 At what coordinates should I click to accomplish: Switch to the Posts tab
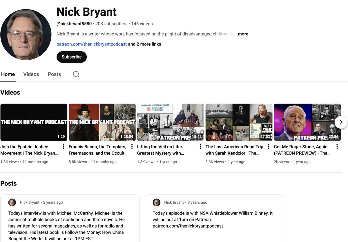[x=54, y=74]
